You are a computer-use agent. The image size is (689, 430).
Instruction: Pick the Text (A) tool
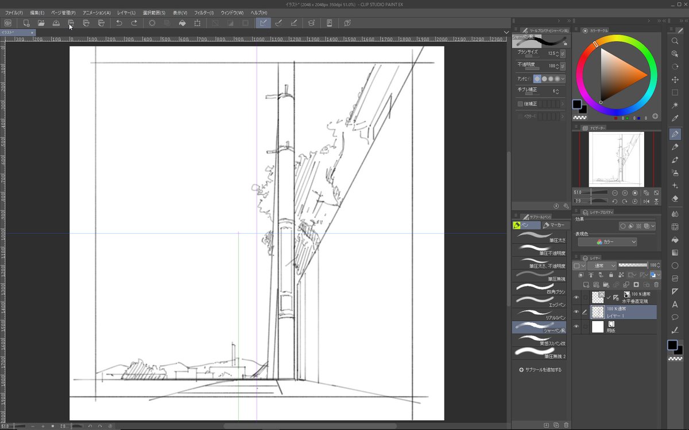(675, 304)
